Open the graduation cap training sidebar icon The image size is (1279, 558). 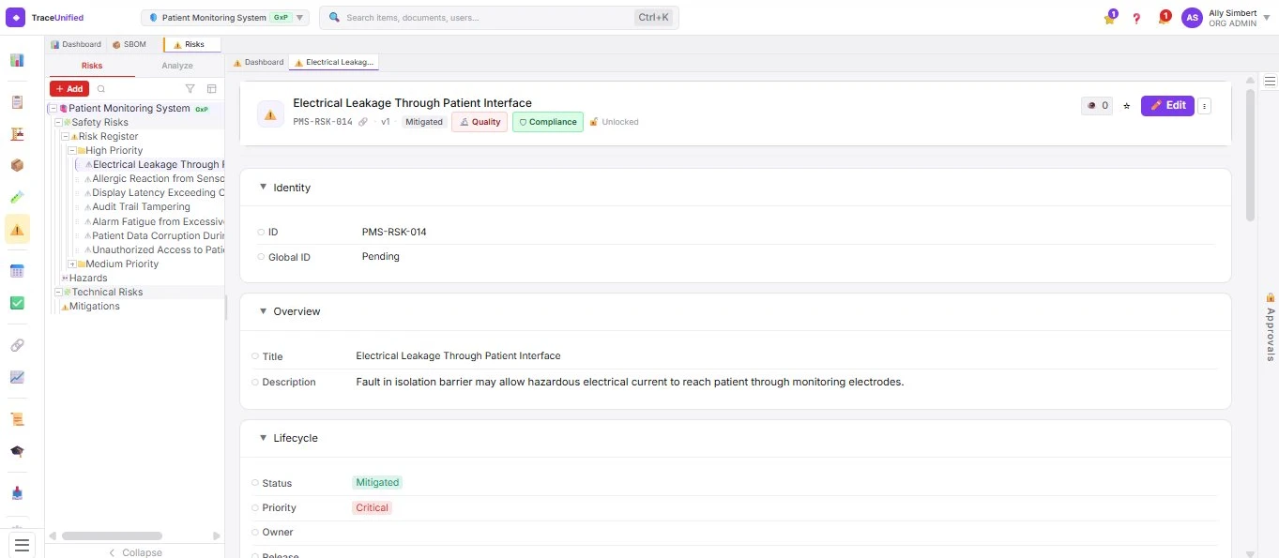coord(17,451)
